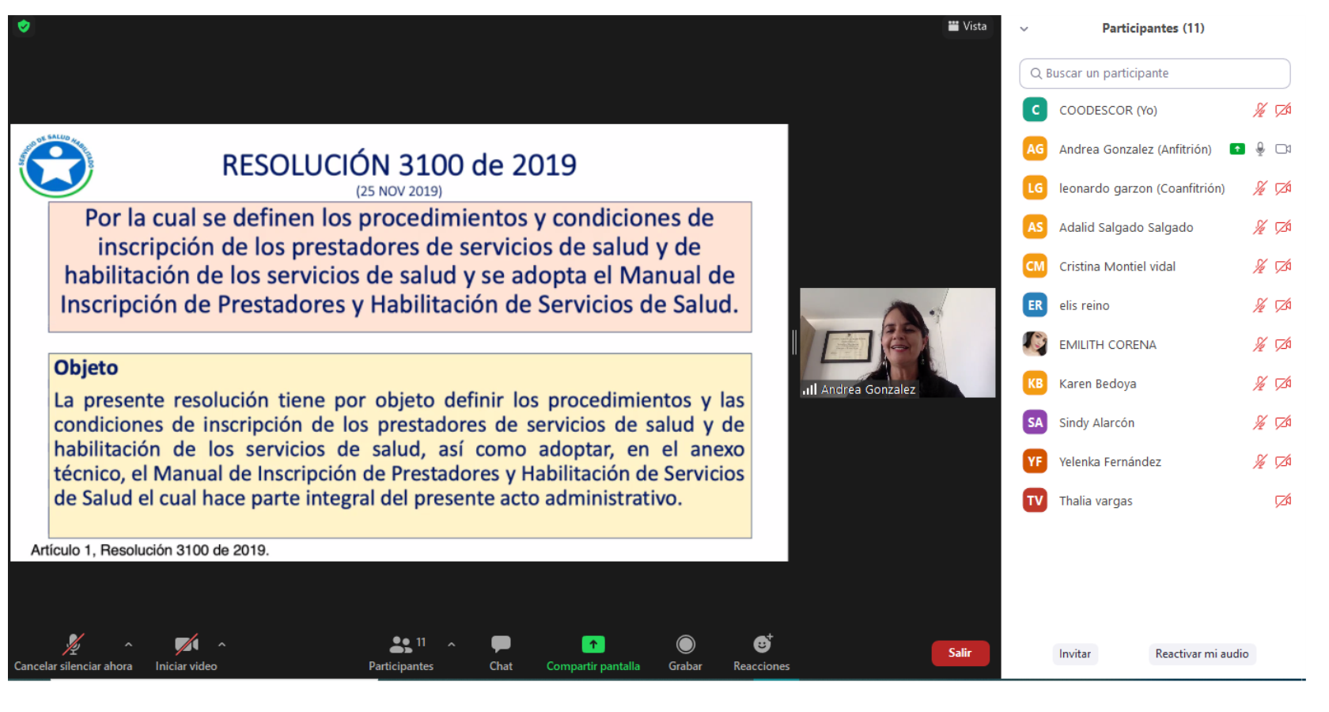Click the Chat icon in the toolbar
This screenshot has width=1329, height=712.
500,645
